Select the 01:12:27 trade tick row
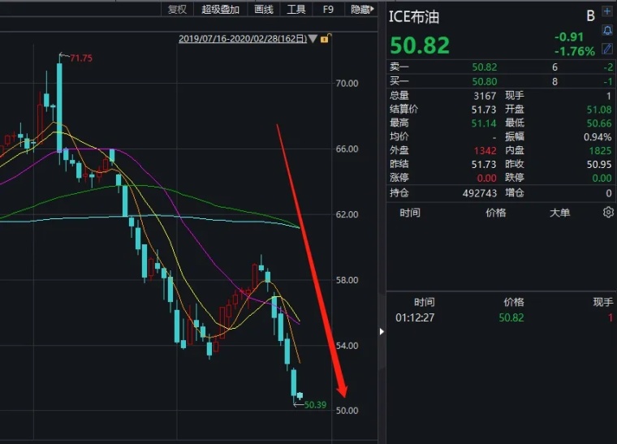This screenshot has width=617, height=444. (x=502, y=317)
